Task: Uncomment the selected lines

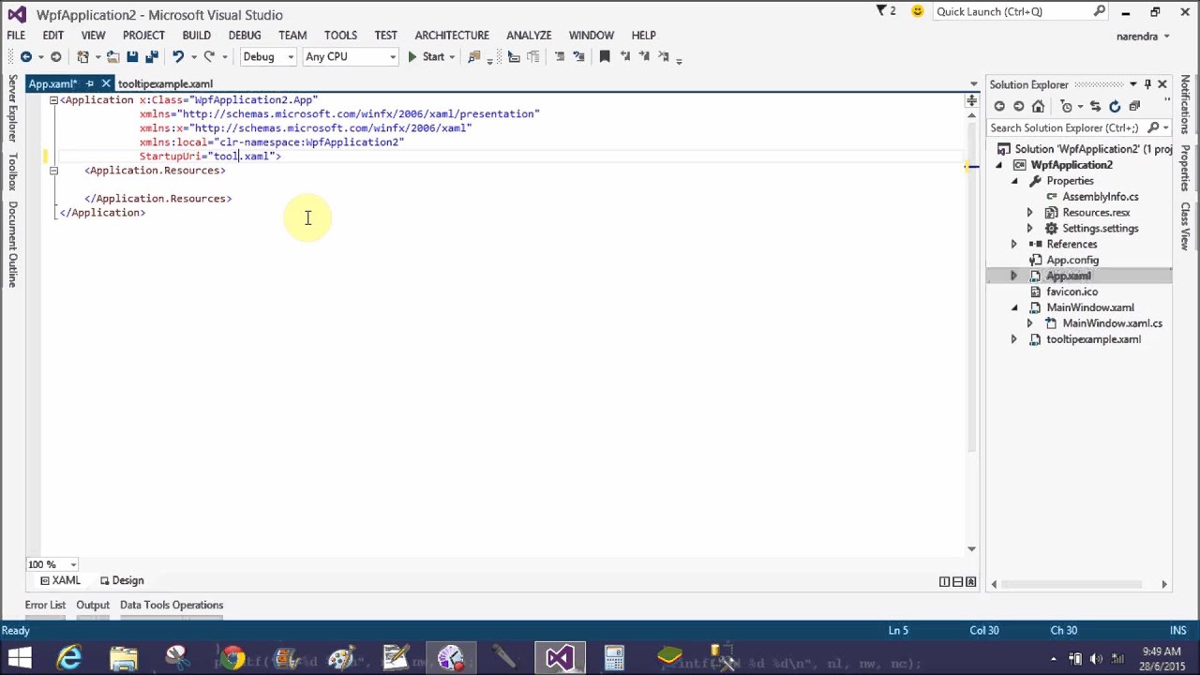Action: (579, 57)
